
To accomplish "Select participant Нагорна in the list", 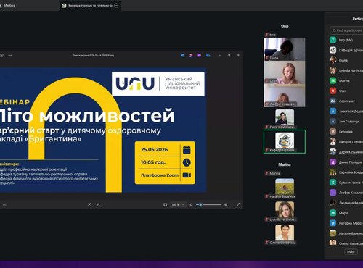I will (346, 223).
